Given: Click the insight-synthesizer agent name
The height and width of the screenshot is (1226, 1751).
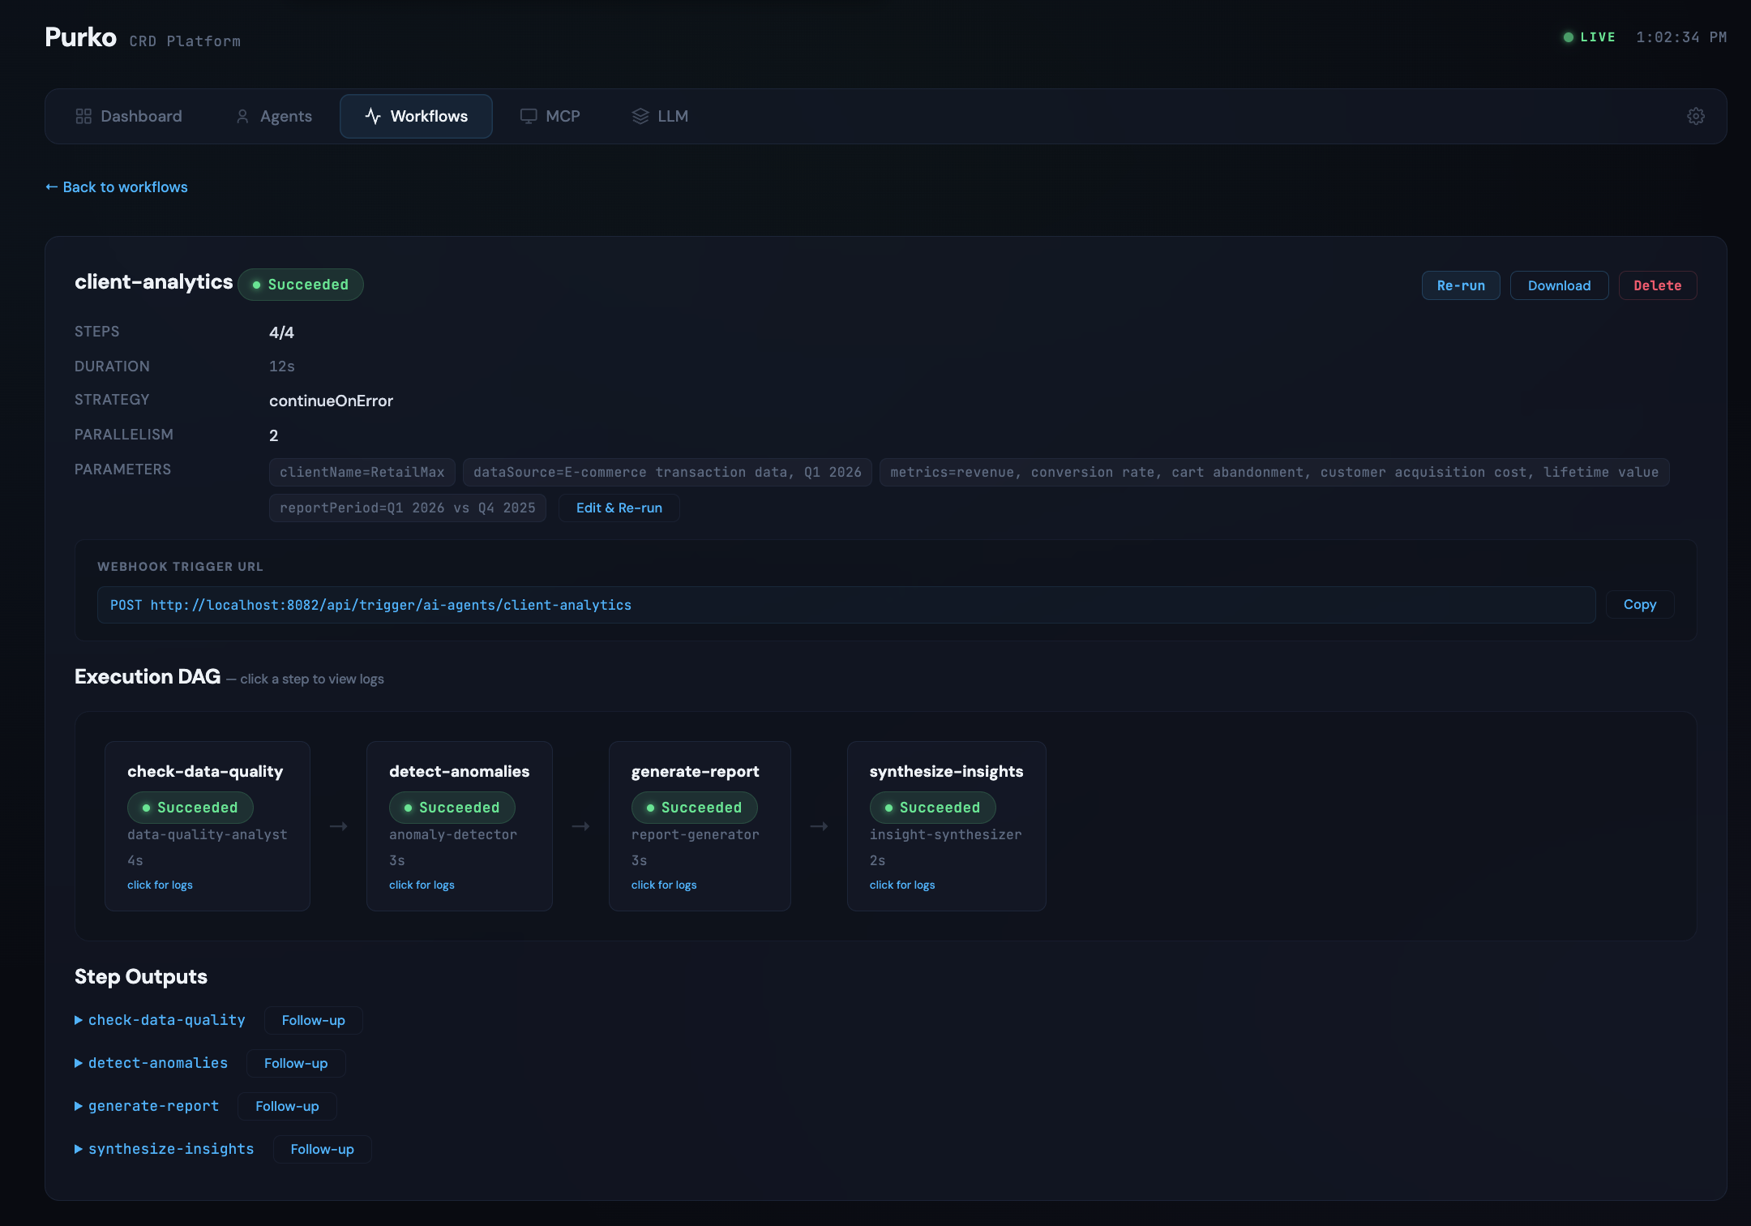Looking at the screenshot, I should coord(946,834).
